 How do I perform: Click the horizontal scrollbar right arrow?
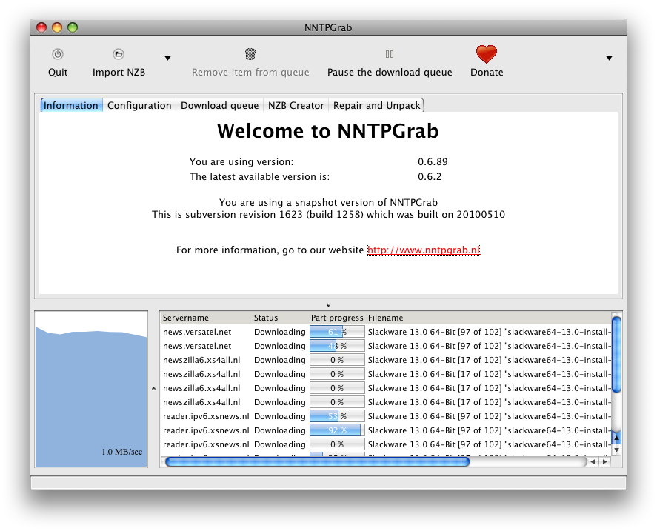click(x=605, y=461)
